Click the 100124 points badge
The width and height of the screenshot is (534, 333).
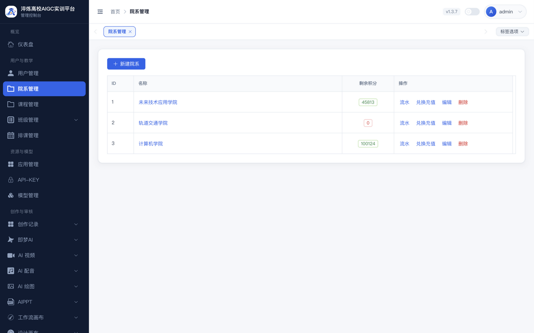tap(368, 144)
